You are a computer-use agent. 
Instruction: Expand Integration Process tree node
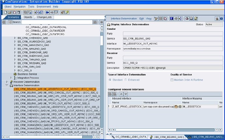pos(11,78)
